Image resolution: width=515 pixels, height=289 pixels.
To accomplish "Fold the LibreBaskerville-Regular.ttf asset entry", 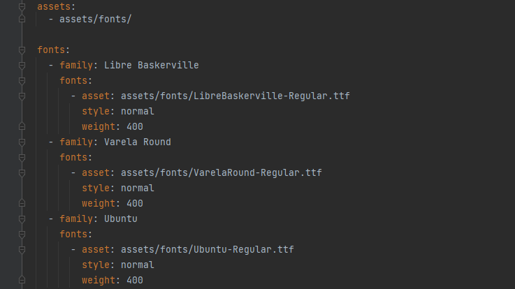I will [x=22, y=96].
